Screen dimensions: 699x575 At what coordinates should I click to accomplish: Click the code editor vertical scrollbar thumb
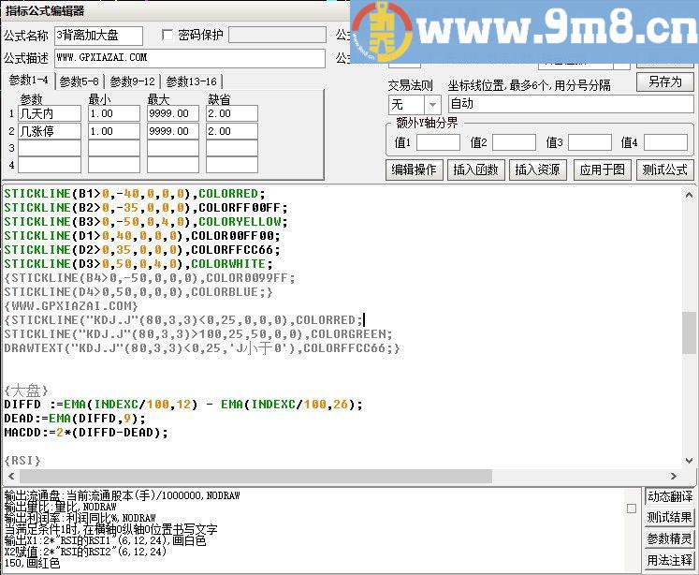click(689, 332)
